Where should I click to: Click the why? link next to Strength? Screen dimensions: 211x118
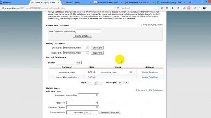[61, 112]
